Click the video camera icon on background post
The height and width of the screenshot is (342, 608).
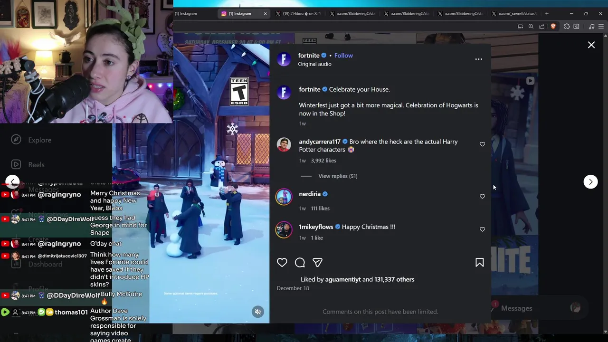point(530,81)
